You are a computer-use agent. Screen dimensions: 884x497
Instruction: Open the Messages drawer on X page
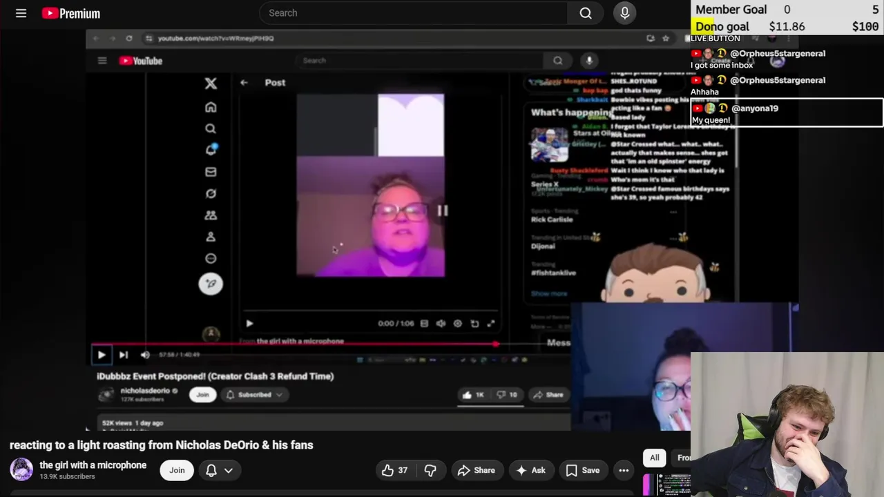point(558,343)
